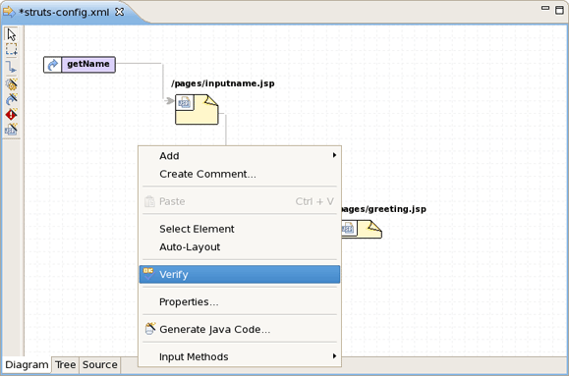This screenshot has width=569, height=376.
Task: Expand the Input Methods submenu
Action: 240,356
